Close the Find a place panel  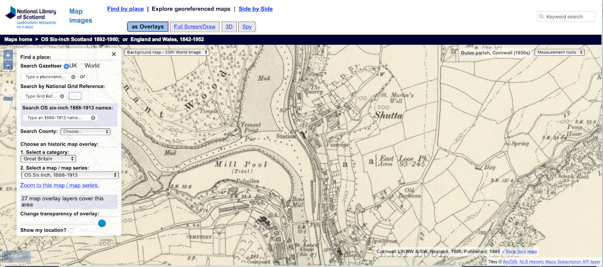point(114,54)
